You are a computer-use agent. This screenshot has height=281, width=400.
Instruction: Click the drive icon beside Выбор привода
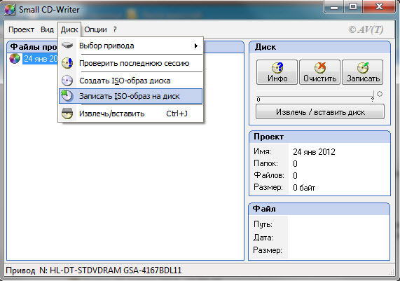tap(67, 46)
